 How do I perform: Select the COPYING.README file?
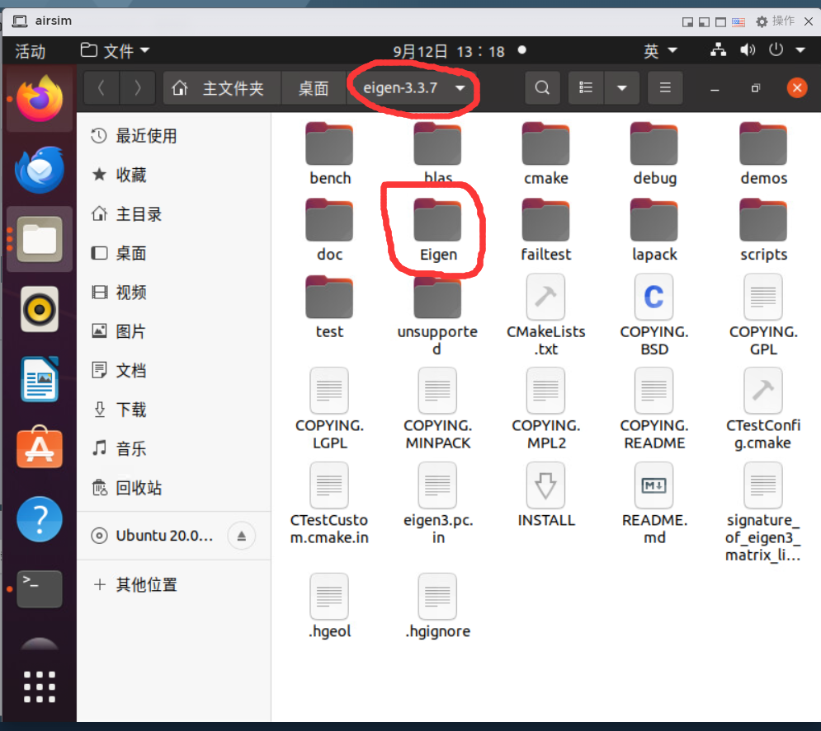pyautogui.click(x=654, y=409)
